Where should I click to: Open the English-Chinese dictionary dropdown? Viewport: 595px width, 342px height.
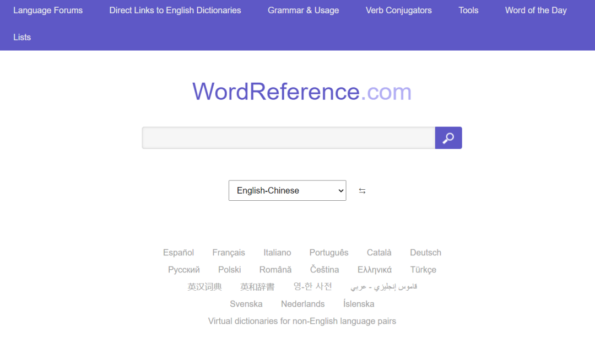point(287,190)
